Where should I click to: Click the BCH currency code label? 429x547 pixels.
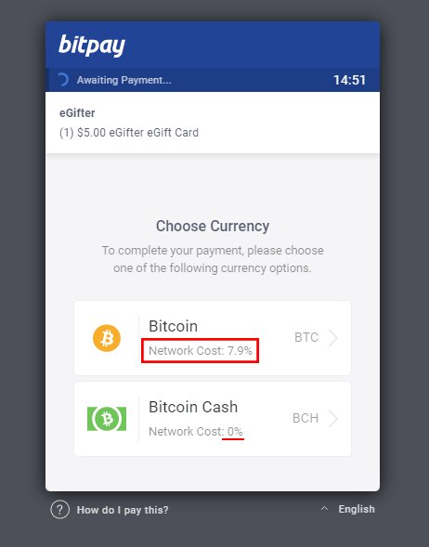click(305, 418)
